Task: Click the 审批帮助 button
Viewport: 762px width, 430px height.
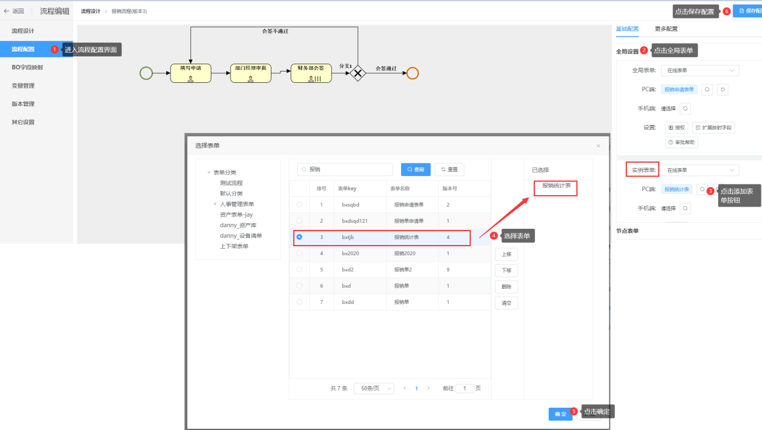Action: [x=681, y=142]
